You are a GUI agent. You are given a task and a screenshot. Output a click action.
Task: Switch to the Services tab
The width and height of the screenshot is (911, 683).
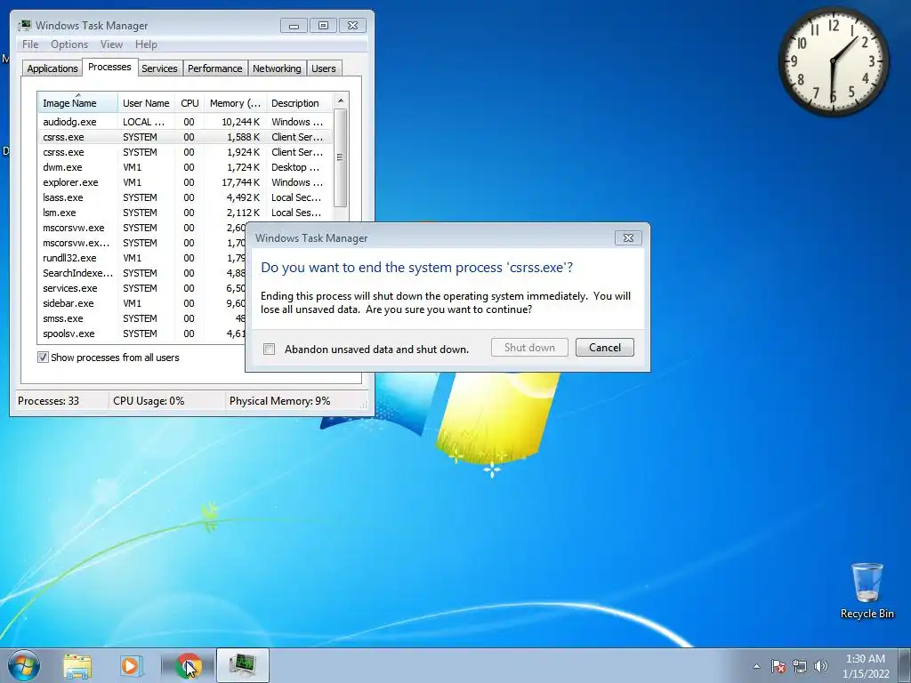pyautogui.click(x=159, y=68)
